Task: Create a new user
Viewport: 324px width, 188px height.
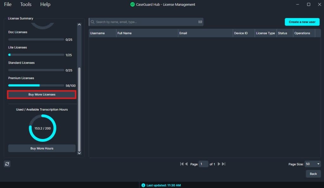Action: point(302,22)
